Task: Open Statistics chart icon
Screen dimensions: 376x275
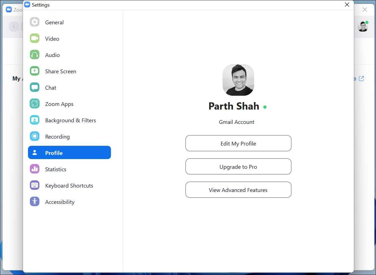Action: click(35, 169)
